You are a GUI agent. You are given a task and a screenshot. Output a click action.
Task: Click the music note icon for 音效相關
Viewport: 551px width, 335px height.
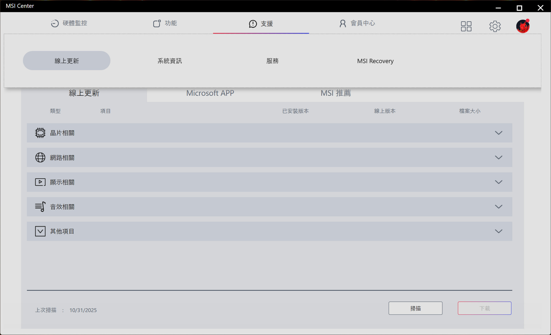click(x=40, y=207)
